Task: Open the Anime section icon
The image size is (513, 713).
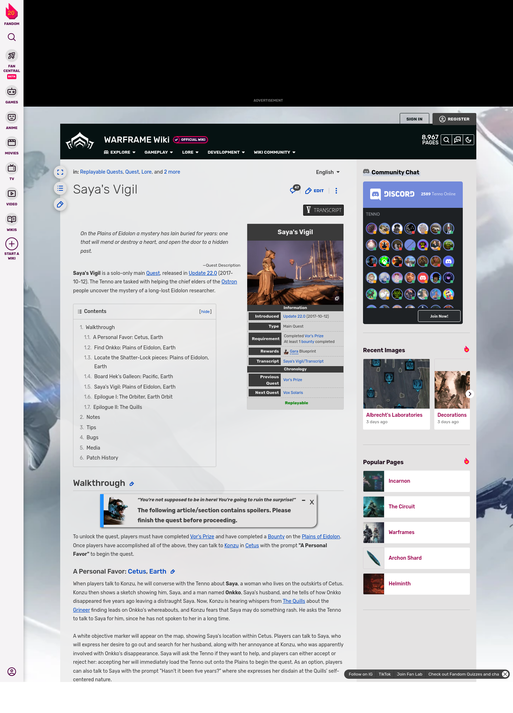Action: click(x=12, y=117)
